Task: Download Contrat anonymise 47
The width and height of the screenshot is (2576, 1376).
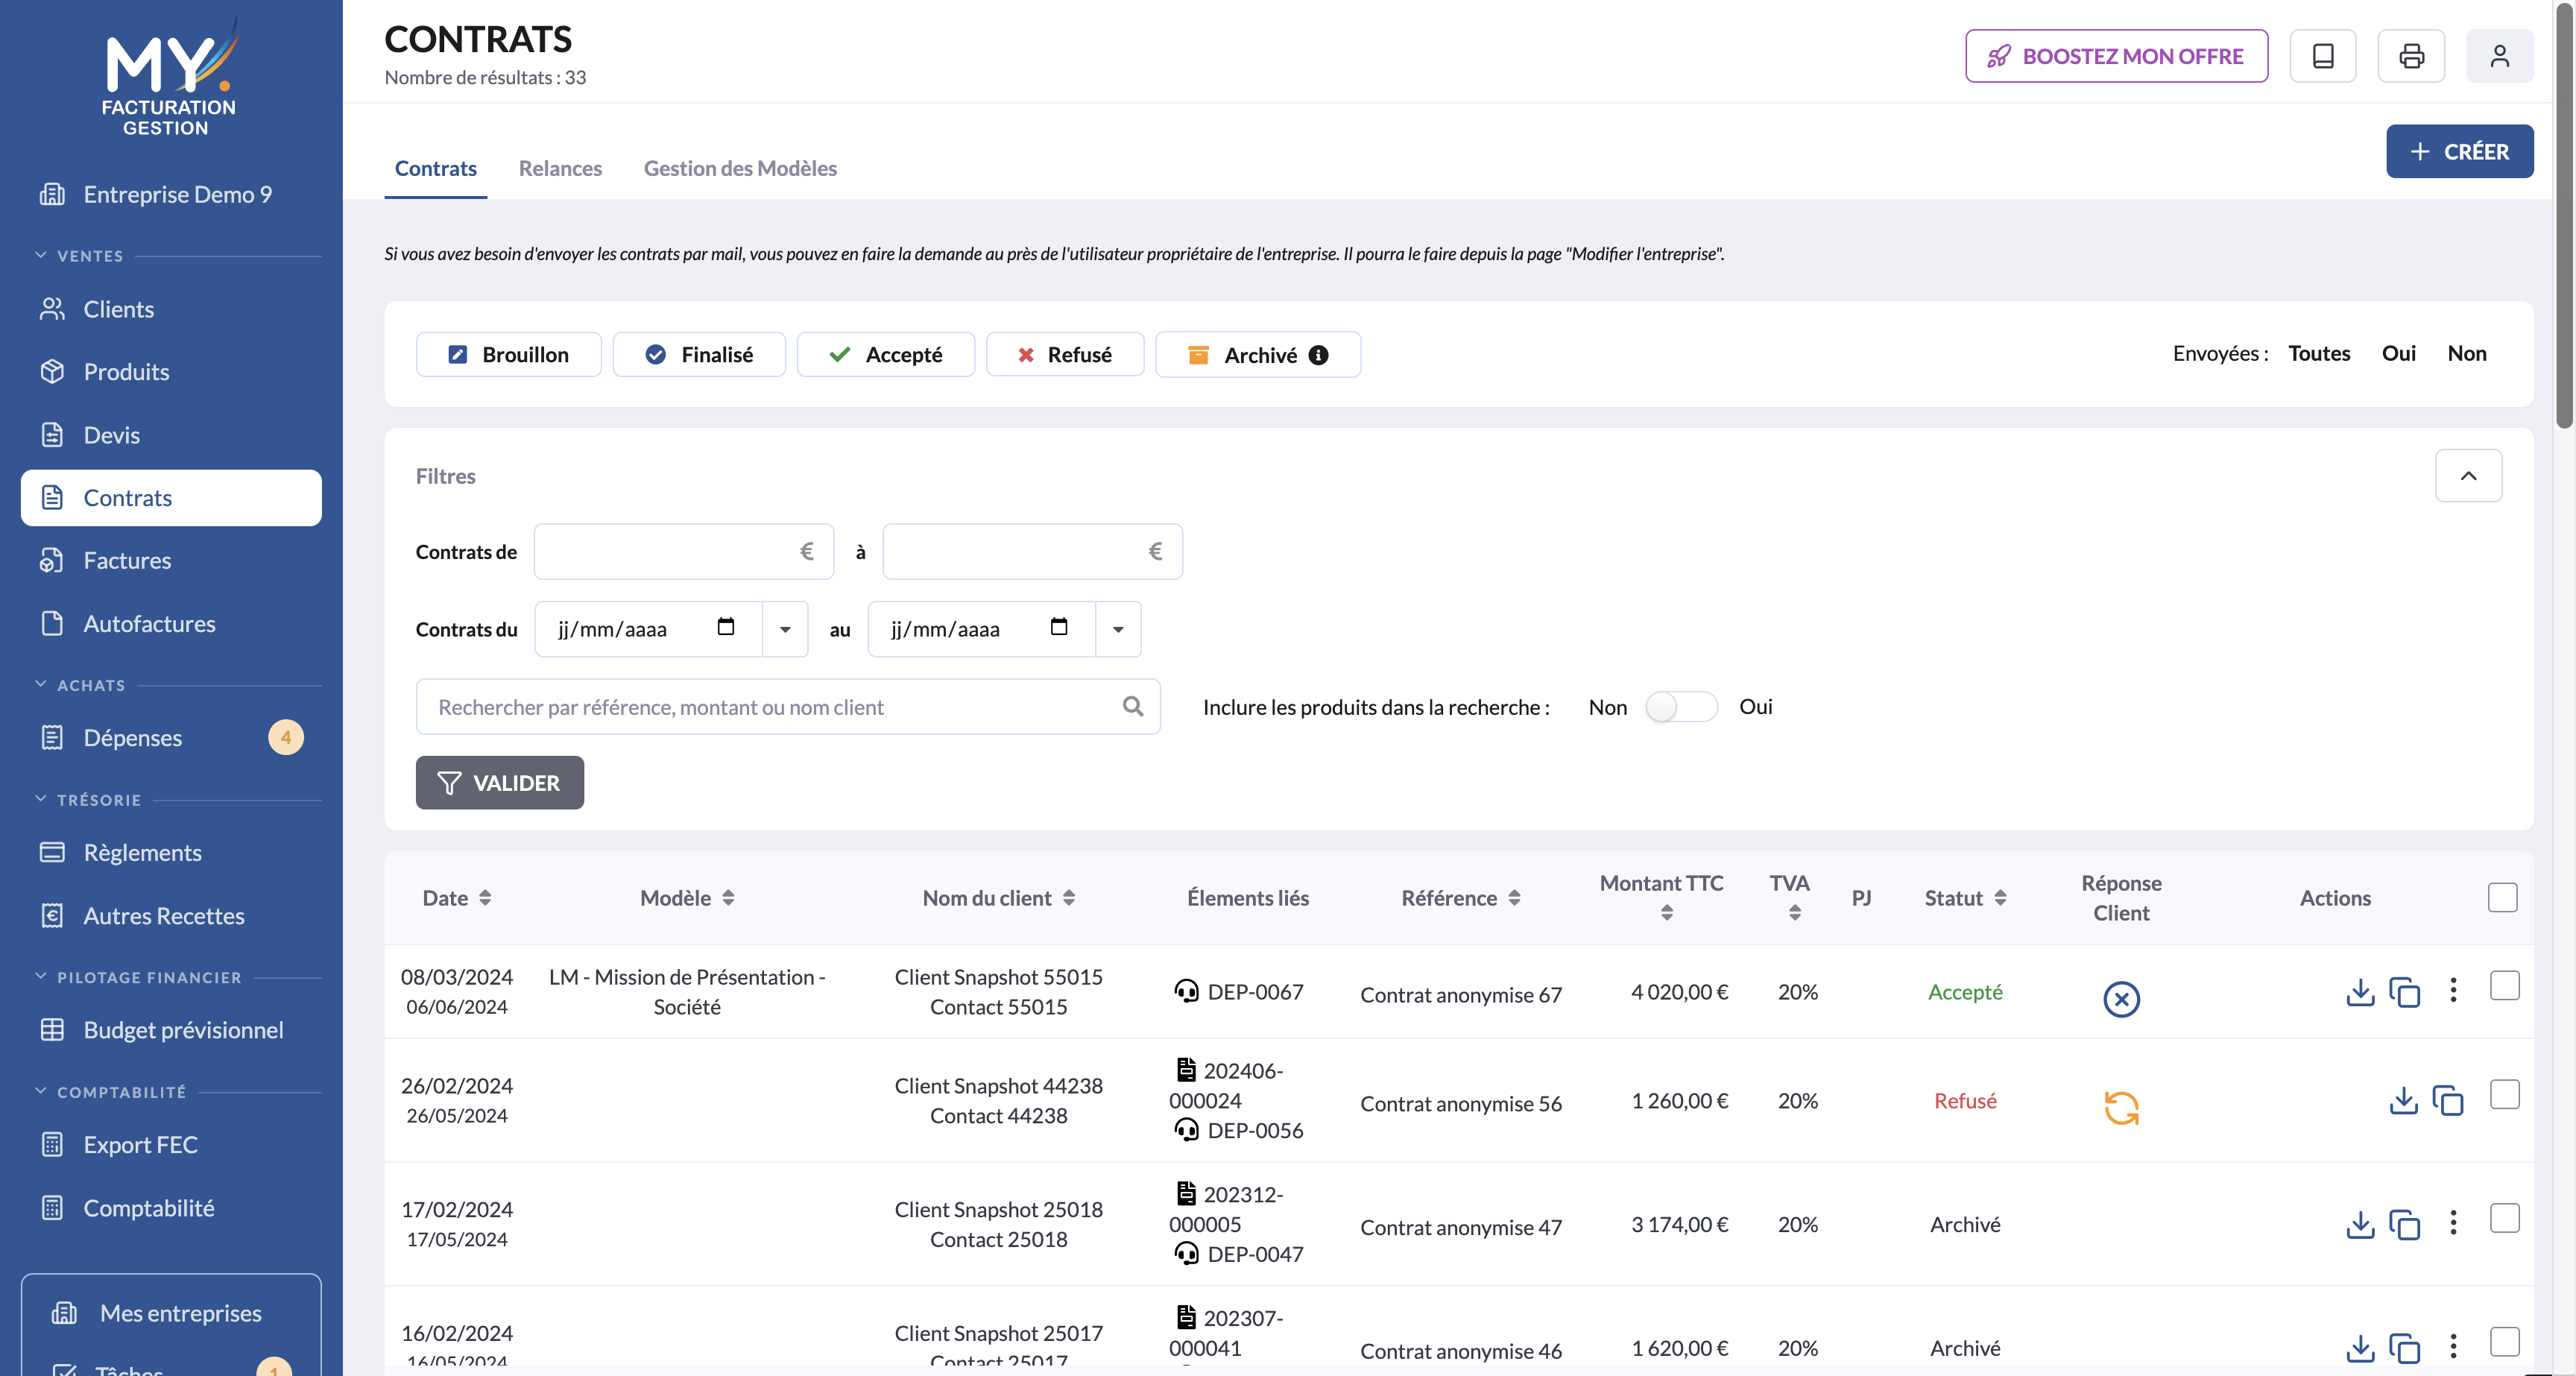Action: point(2360,1224)
